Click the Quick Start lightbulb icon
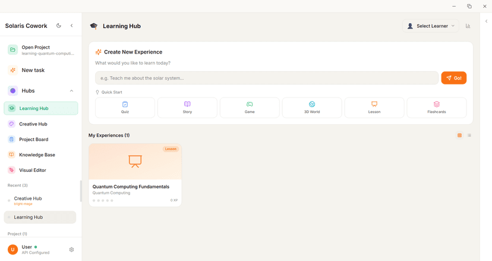 97,92
